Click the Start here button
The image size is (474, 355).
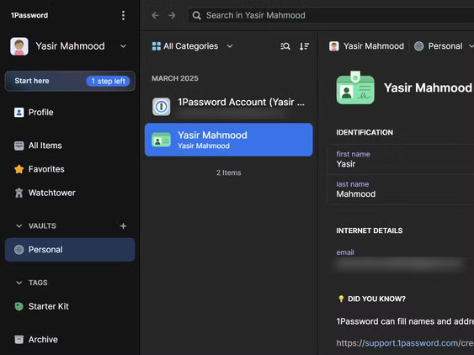tap(70, 81)
